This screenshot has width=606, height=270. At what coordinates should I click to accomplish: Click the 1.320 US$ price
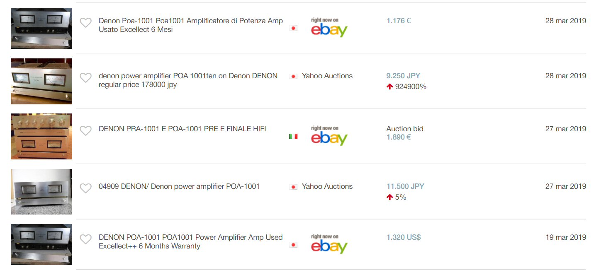[403, 237]
